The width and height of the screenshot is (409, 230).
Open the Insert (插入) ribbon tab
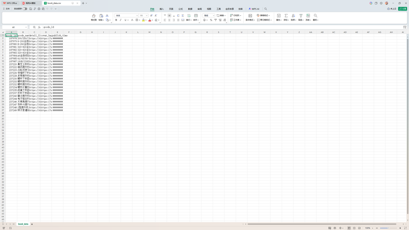[x=162, y=9]
